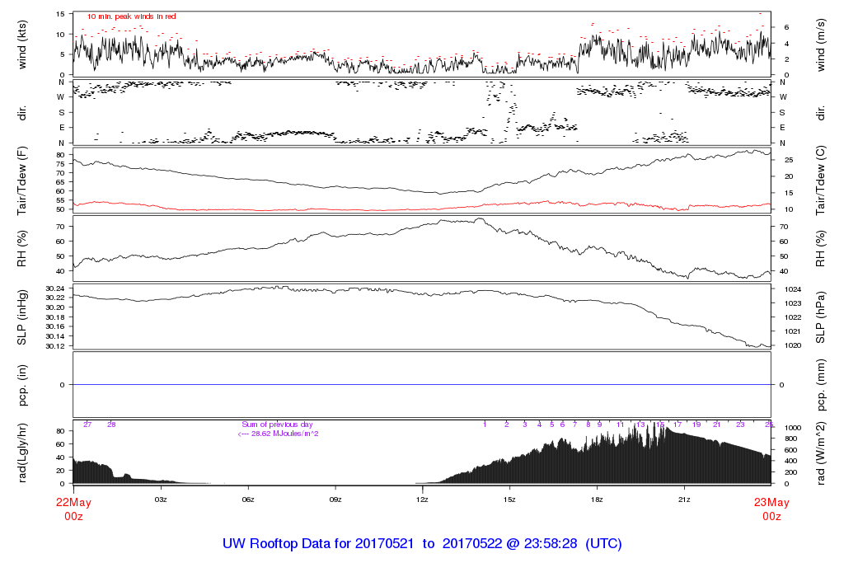Screen dimensions: 844x577
Task: Click the "pcp. (mm)" axis label
Action: [x=821, y=385]
